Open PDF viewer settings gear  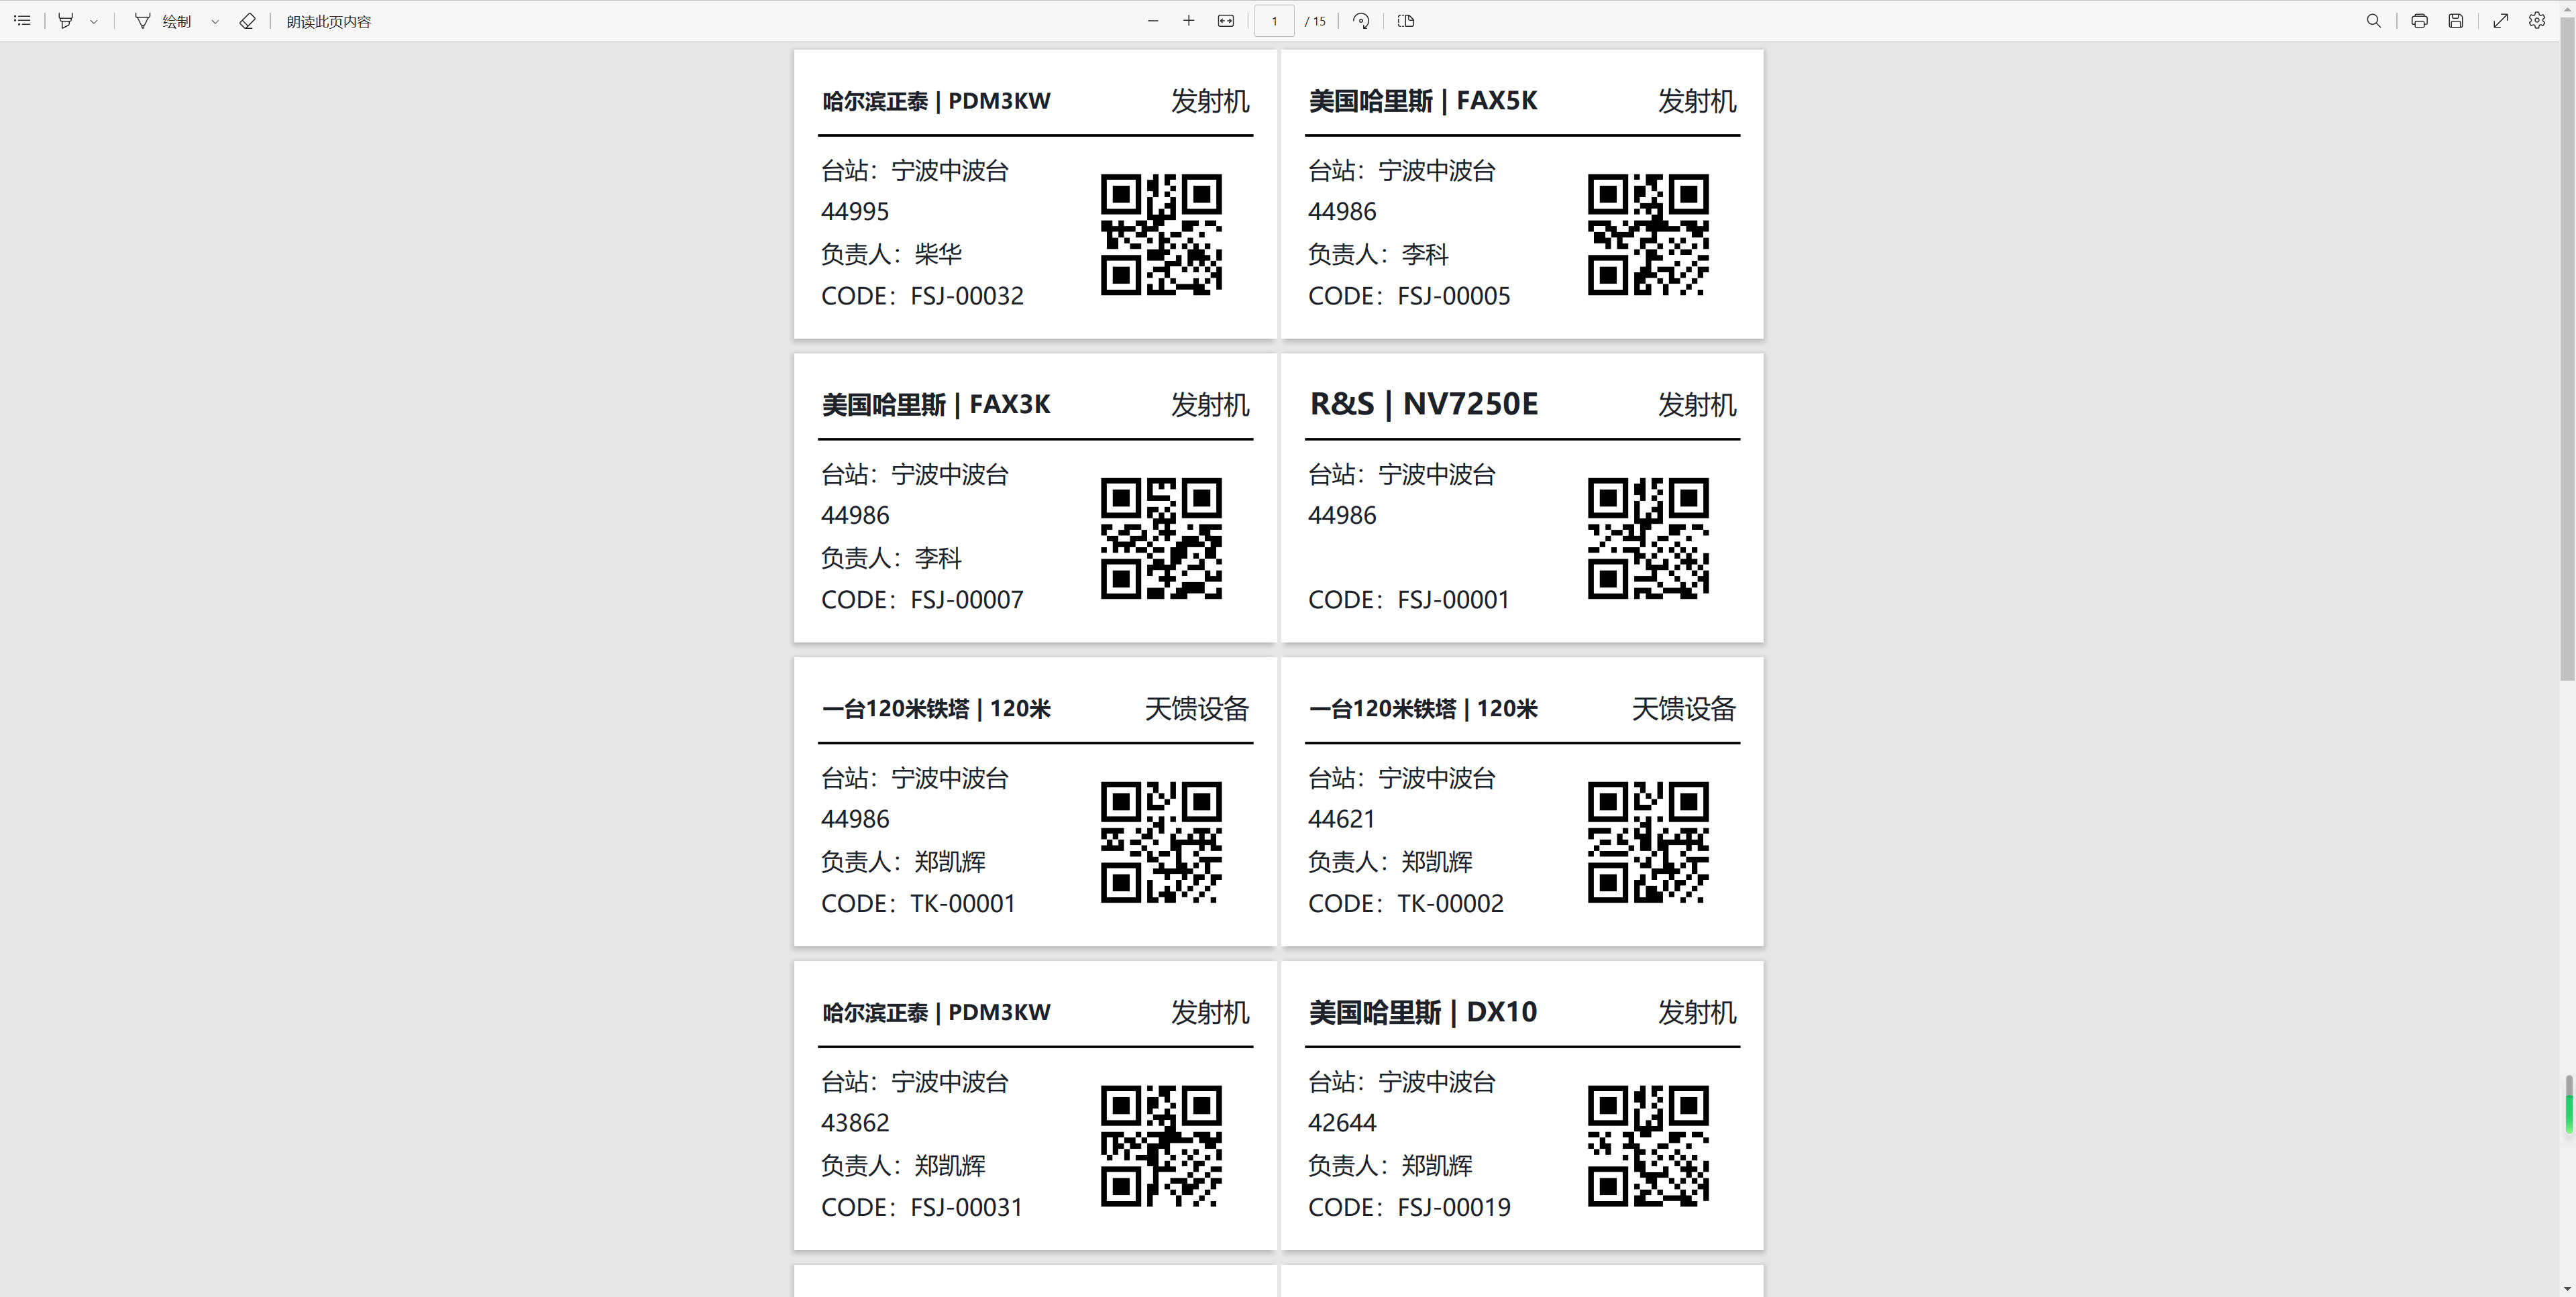point(2537,21)
